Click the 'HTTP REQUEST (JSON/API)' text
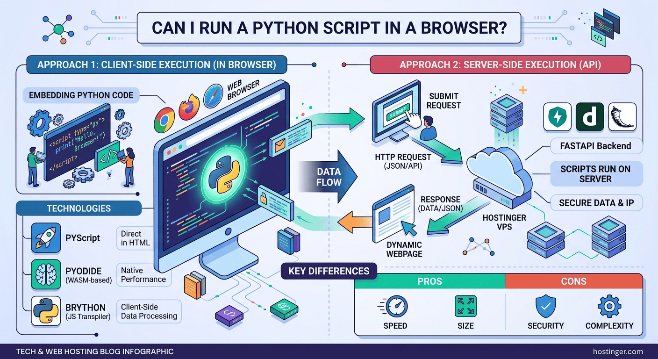 click(x=403, y=161)
